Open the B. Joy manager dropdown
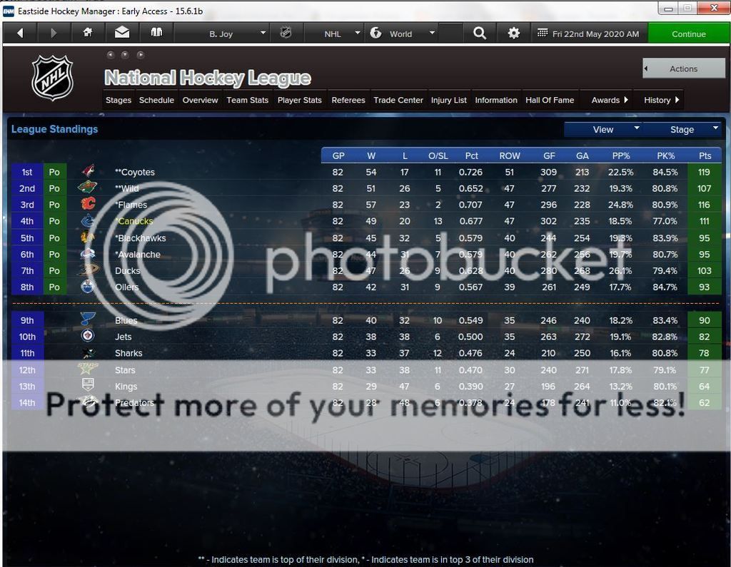This screenshot has width=731, height=567. tap(220, 34)
